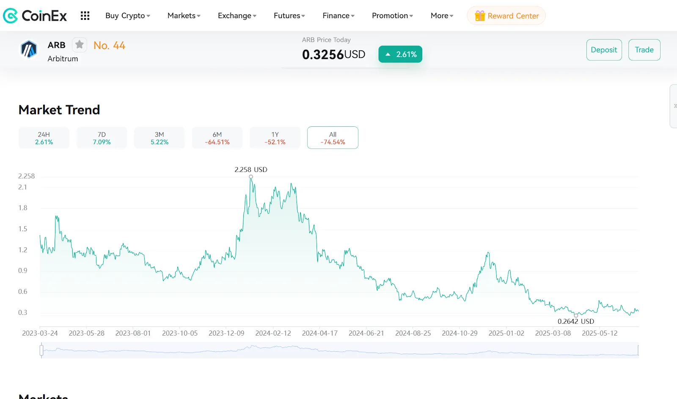
Task: Open the Buy Crypto dropdown
Action: pyautogui.click(x=128, y=16)
